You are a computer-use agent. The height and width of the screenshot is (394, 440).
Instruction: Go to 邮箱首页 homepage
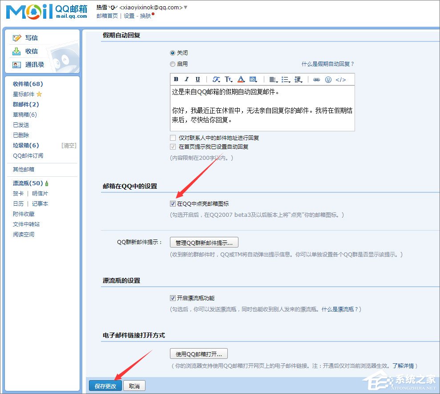click(x=107, y=15)
